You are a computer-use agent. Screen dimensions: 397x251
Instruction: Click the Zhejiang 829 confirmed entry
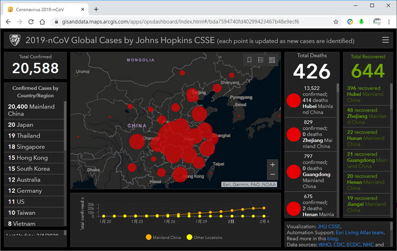coord(310,135)
